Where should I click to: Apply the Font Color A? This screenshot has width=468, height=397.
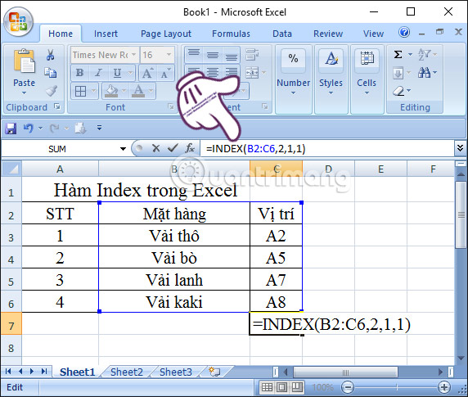pyautogui.click(x=138, y=91)
